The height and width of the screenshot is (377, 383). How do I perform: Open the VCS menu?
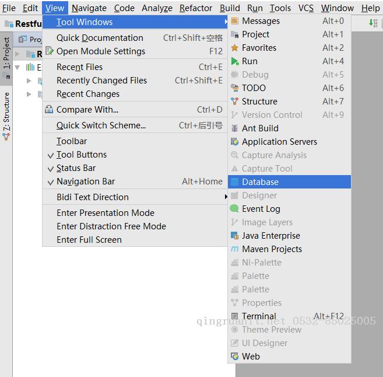coord(306,8)
